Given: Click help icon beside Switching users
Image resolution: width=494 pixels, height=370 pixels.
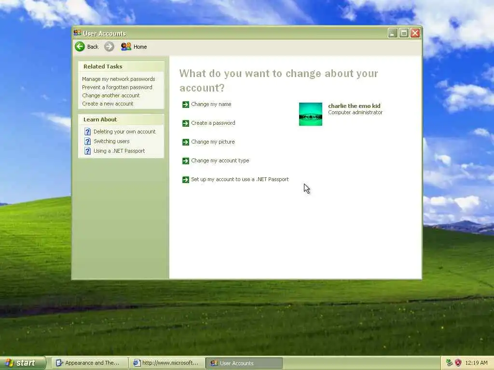Looking at the screenshot, I should (88, 141).
